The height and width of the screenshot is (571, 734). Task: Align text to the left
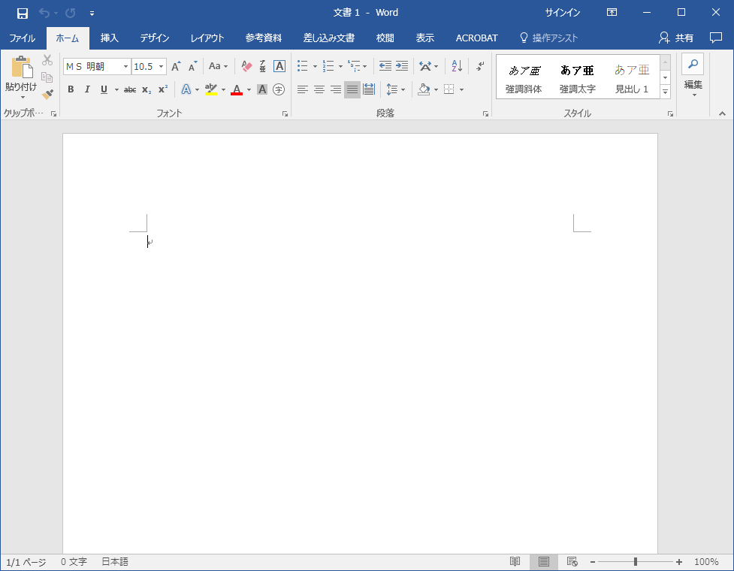tap(303, 89)
